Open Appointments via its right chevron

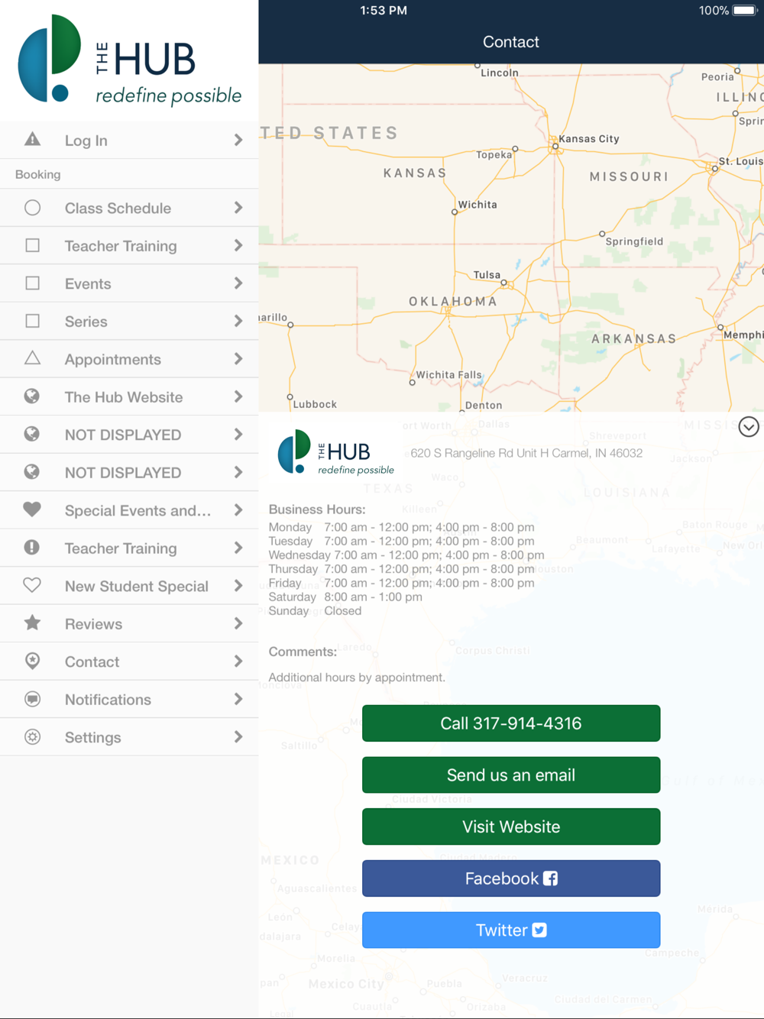(238, 359)
